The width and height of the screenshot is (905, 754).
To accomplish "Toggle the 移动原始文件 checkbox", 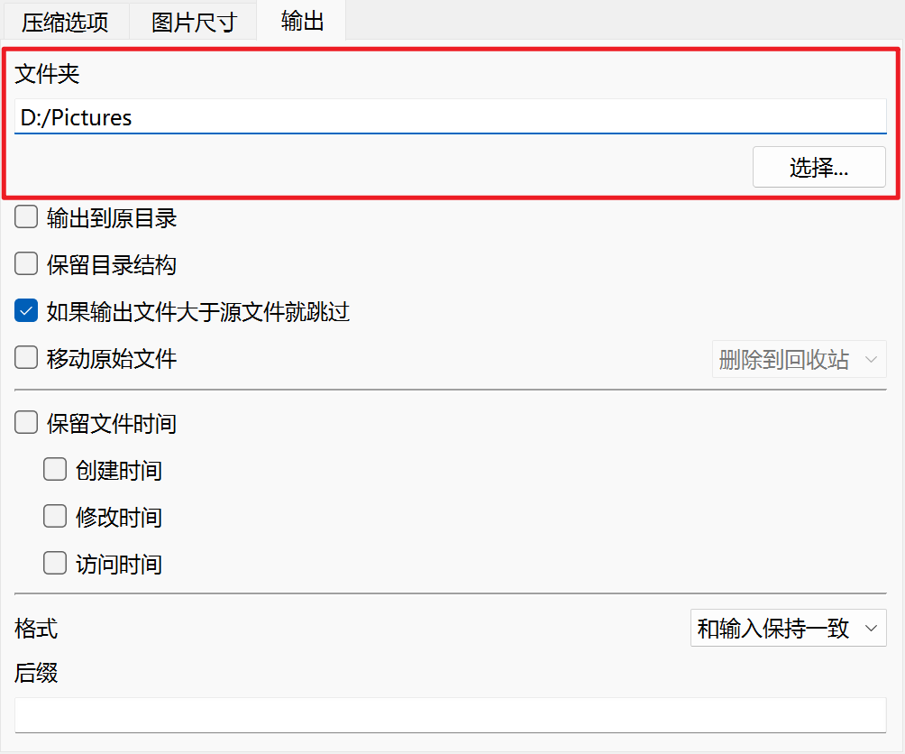I will 27,359.
